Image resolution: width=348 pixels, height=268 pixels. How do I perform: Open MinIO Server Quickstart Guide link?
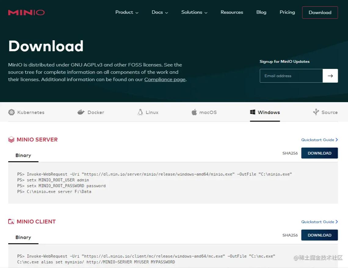pos(317,140)
